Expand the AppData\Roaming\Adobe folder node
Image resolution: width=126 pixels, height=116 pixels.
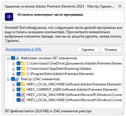tap(13, 69)
